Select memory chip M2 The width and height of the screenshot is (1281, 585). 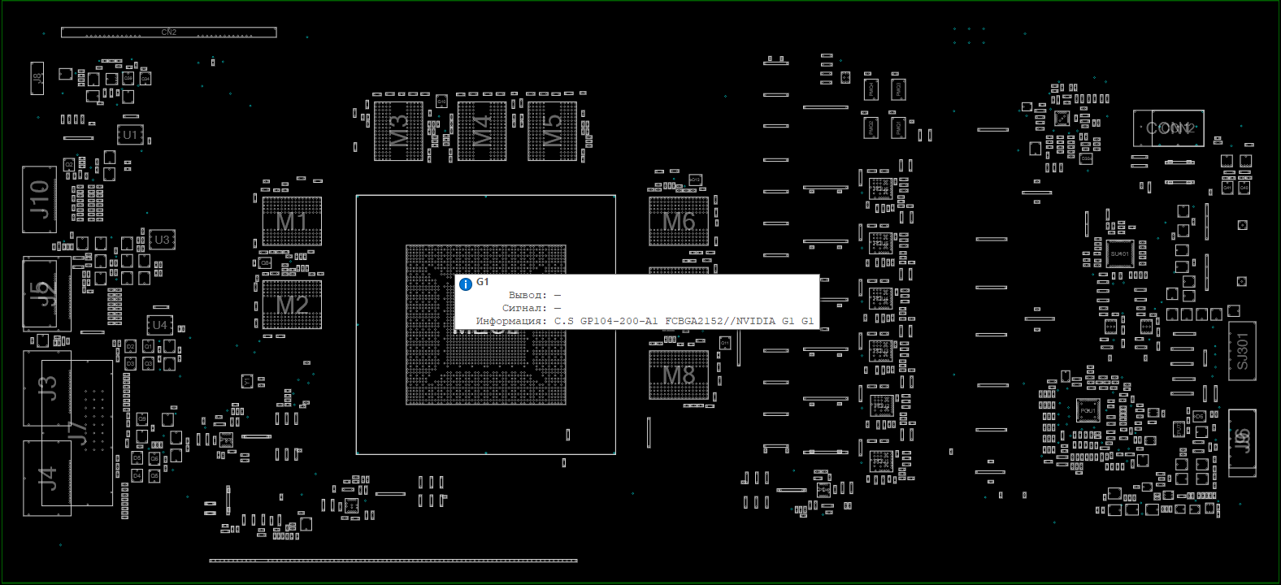pyautogui.click(x=292, y=305)
